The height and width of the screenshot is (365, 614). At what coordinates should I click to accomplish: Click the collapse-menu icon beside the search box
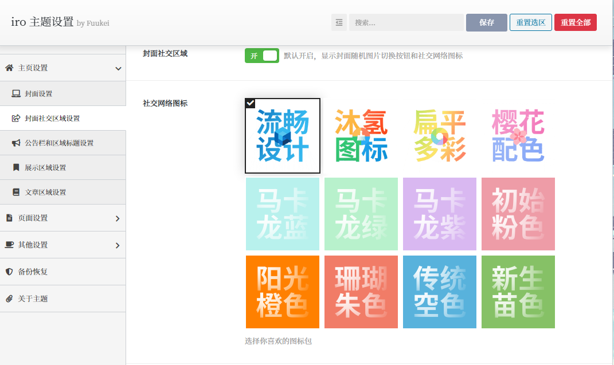coord(339,23)
